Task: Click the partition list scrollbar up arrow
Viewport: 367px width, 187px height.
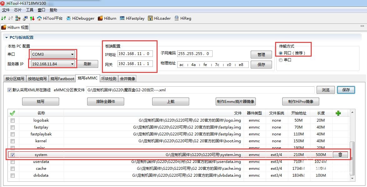Action: (x=352, y=112)
